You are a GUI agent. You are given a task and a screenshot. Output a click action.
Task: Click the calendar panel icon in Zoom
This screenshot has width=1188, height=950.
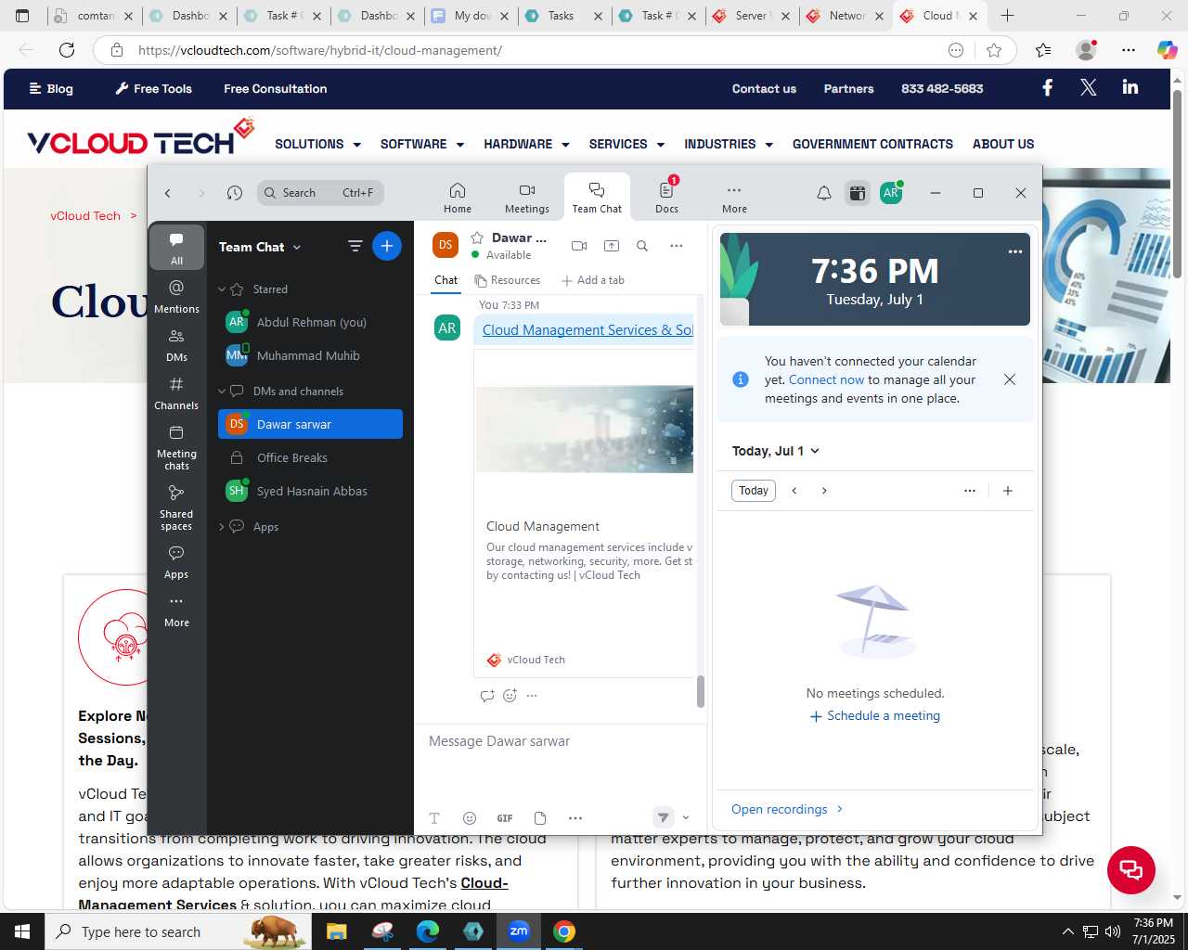(858, 193)
